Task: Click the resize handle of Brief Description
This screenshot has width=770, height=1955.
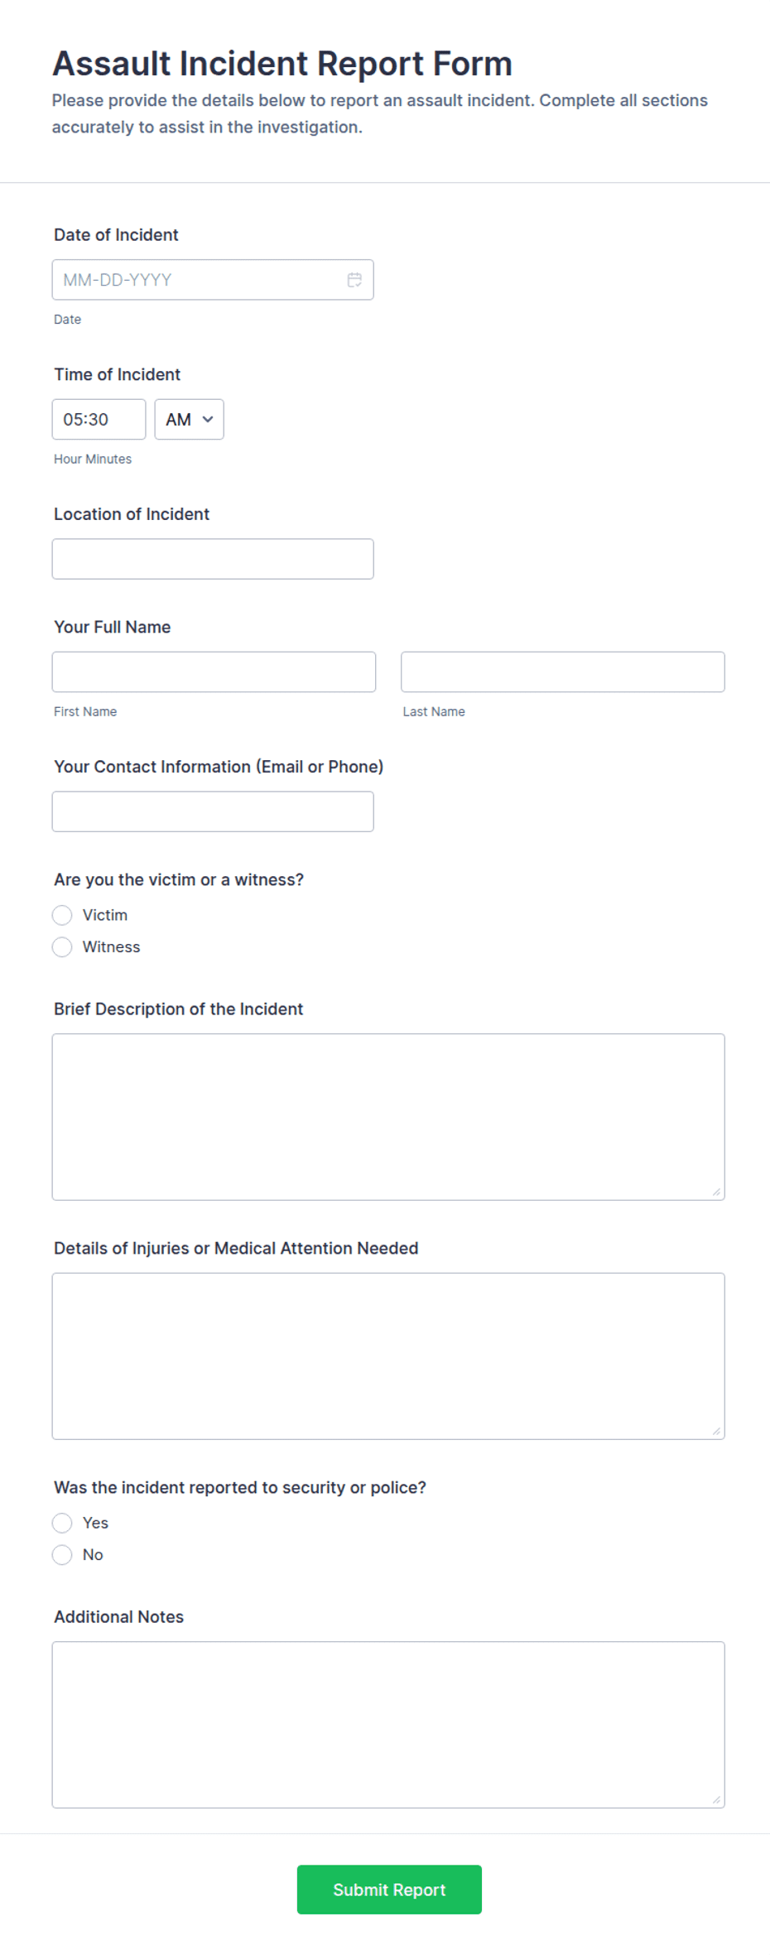Action: point(715,1191)
